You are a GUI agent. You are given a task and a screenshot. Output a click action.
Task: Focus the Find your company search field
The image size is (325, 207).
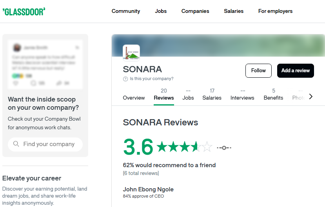pos(45,144)
